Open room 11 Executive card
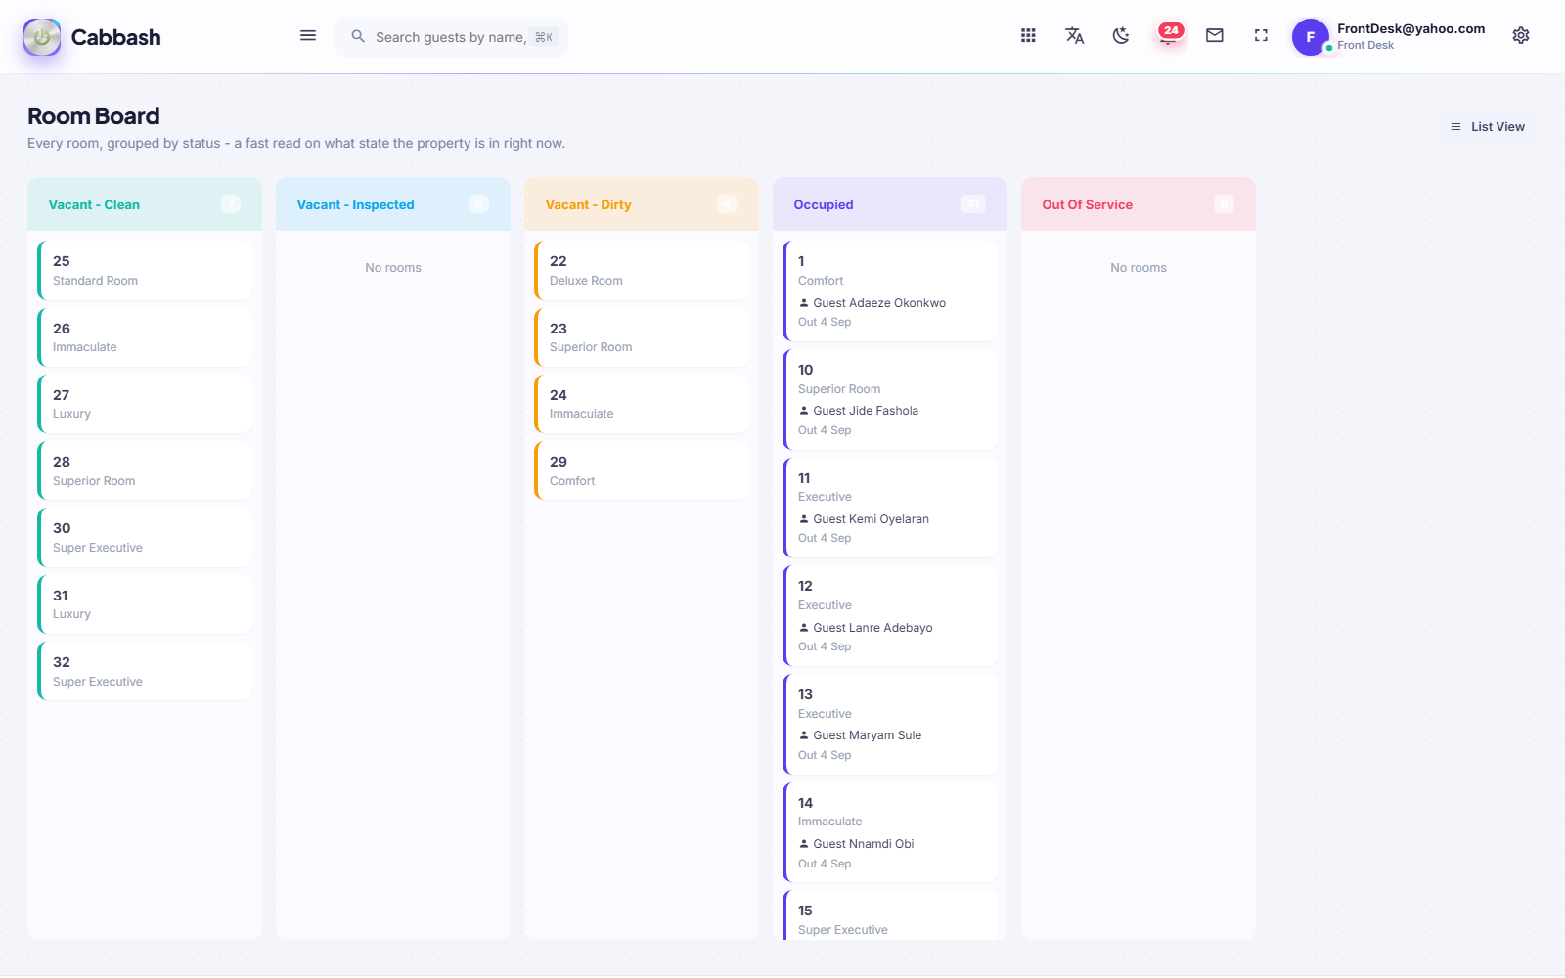 click(890, 508)
